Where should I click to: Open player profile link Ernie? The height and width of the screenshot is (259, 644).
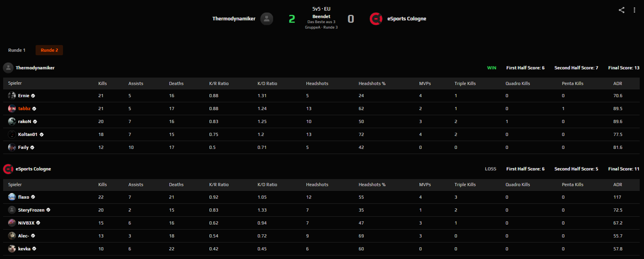[x=24, y=95]
